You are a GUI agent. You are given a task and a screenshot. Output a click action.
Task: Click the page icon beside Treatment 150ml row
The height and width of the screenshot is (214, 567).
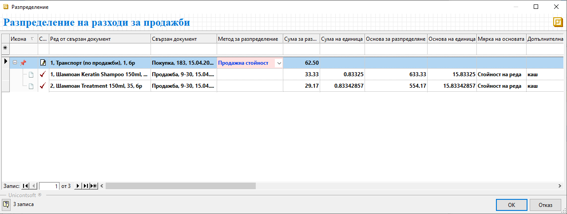(x=31, y=86)
